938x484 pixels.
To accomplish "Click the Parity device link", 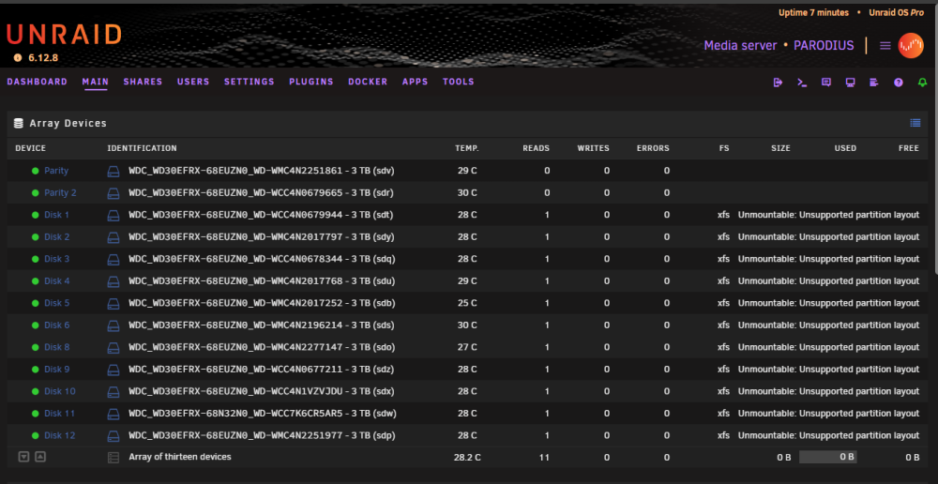I will pos(56,171).
